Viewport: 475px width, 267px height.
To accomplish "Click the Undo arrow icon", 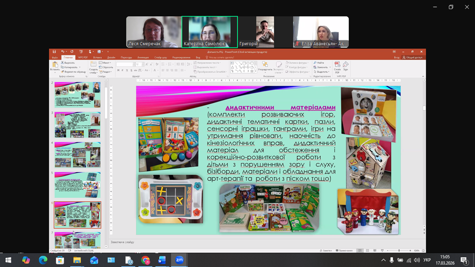I will (62, 52).
